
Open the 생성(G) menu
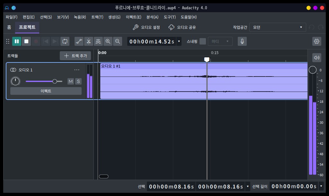pyautogui.click(x=114, y=17)
